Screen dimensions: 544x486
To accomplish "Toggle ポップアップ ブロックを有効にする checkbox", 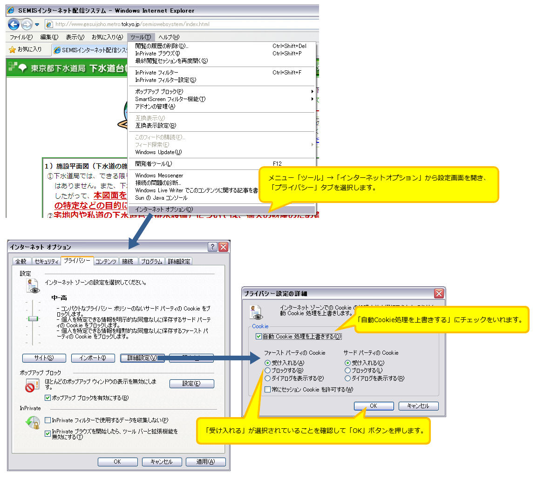I will point(48,398).
